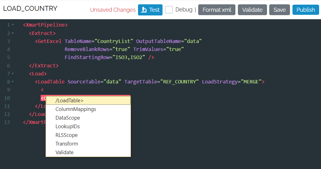Select Transform autocomplete entry
The image size is (321, 169).
[x=88, y=144]
